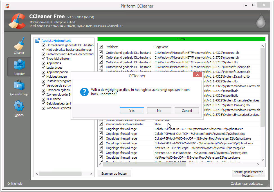The image size is (274, 192).
Task: Click the 100% scan progress bar
Action: 181,39
